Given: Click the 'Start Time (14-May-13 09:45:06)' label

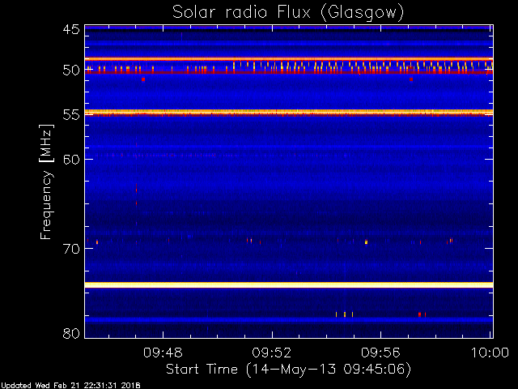Looking at the screenshot, I should coord(288,370).
